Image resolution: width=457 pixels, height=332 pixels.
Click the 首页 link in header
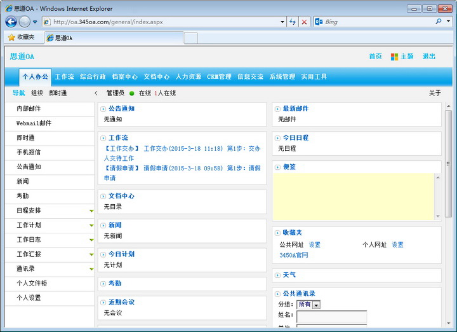click(x=375, y=57)
